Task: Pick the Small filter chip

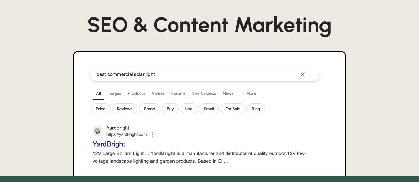Action: click(x=209, y=109)
